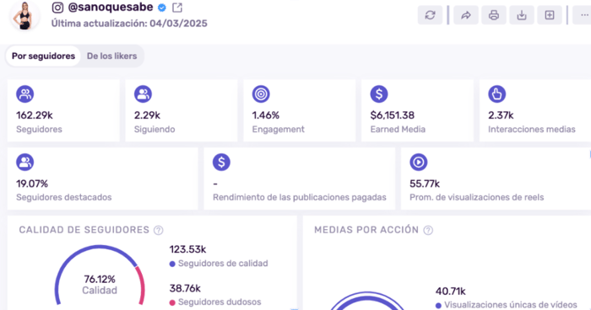Select Seguidores dudosos legend entry
Screen dimensions: 591x310
coord(215,302)
